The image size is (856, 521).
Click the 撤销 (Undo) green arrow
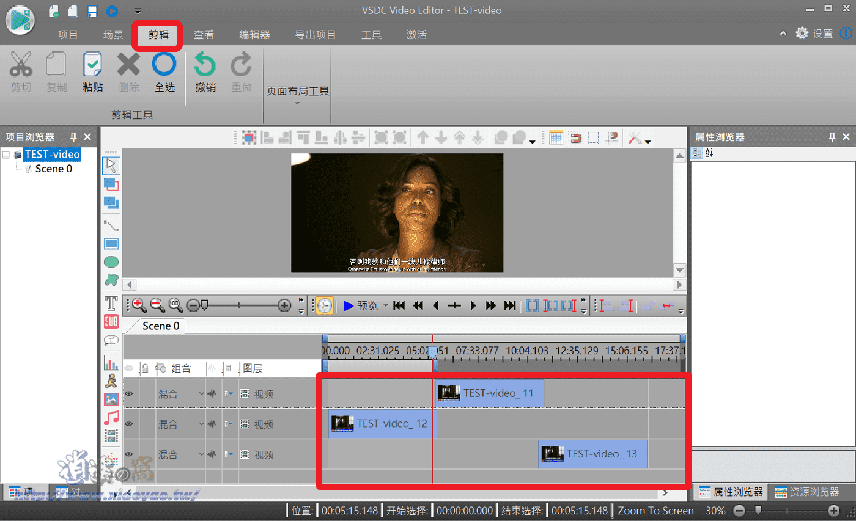(x=205, y=64)
